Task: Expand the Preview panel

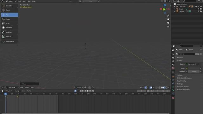Action: [180, 58]
